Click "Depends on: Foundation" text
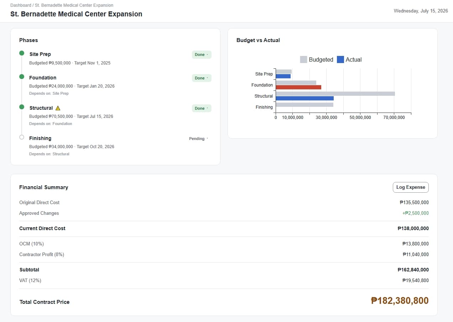Image resolution: width=453 pixels, height=322 pixels. (51, 124)
